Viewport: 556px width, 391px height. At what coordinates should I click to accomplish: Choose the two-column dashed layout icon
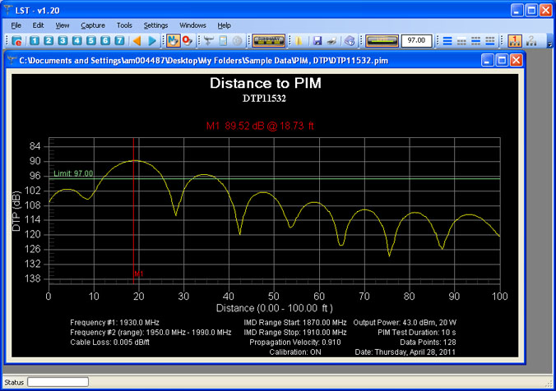click(x=461, y=41)
